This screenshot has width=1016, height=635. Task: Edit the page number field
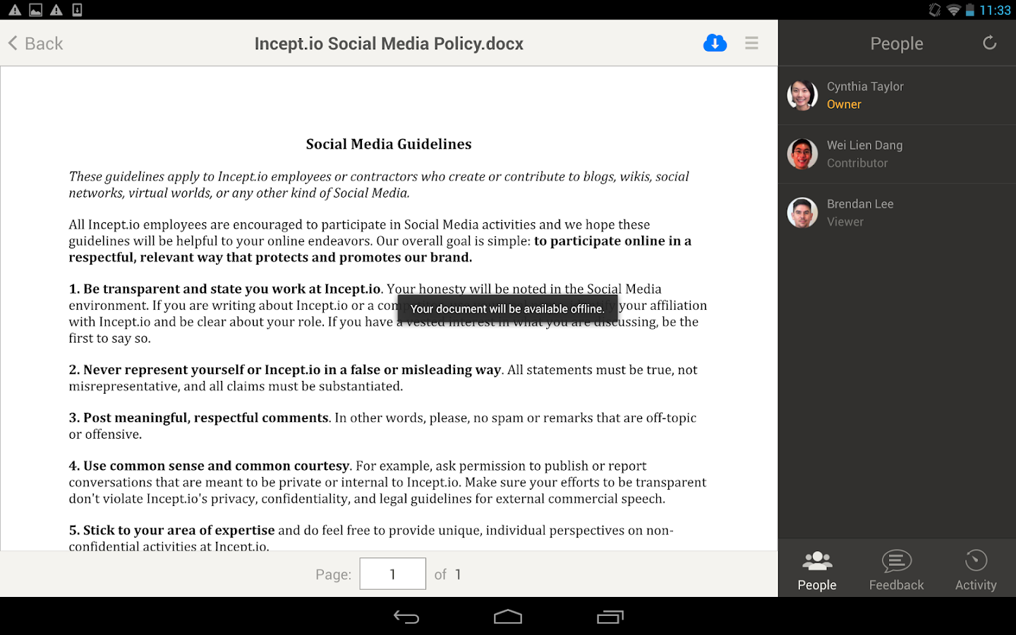[392, 574]
